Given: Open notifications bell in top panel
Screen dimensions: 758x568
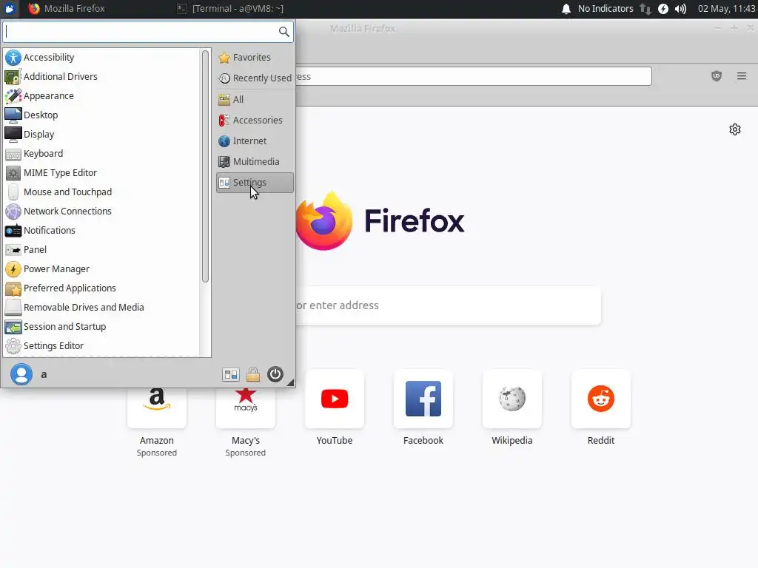Looking at the screenshot, I should [x=566, y=9].
